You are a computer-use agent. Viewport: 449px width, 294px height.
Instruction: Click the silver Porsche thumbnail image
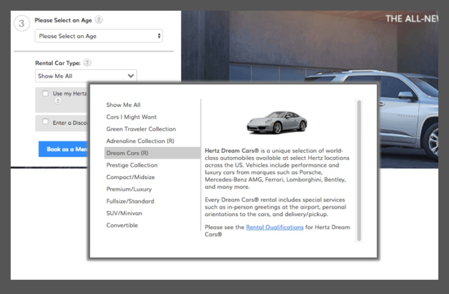pyautogui.click(x=276, y=122)
